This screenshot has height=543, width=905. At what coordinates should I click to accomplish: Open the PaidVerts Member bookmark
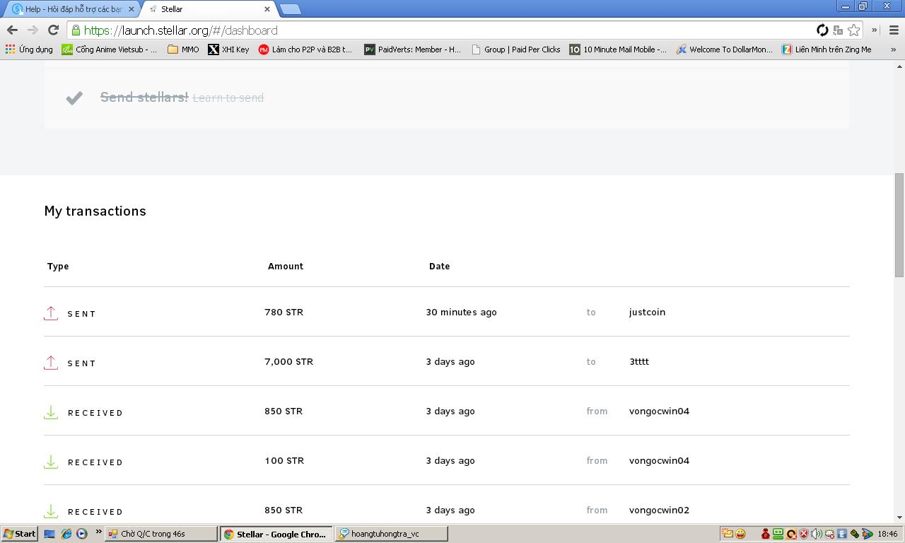pyautogui.click(x=412, y=49)
